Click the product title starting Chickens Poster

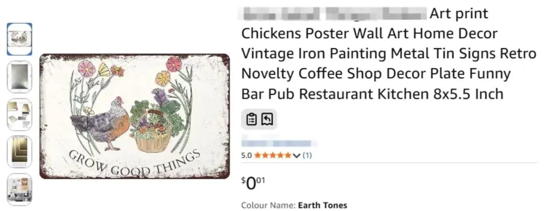pyautogui.click(x=389, y=54)
